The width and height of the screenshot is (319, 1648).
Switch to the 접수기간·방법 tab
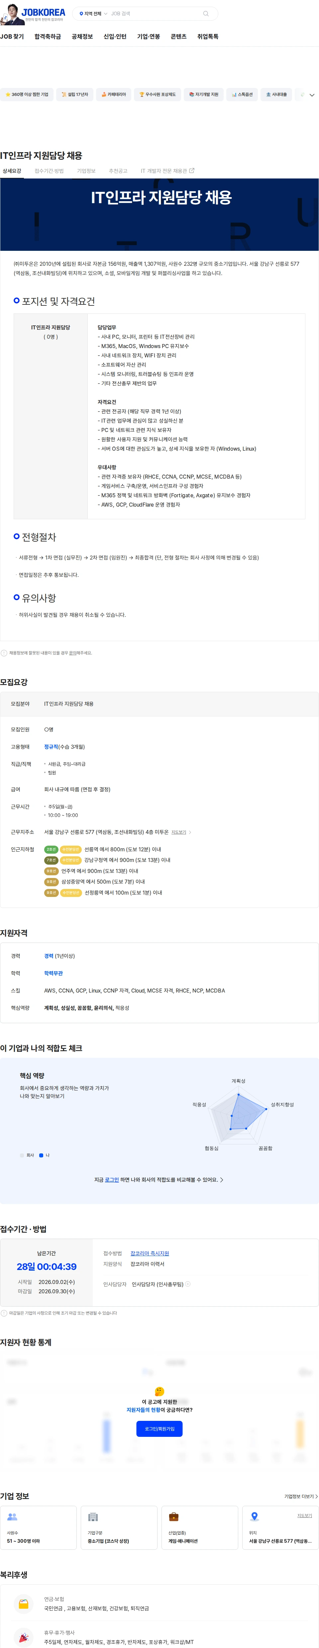click(x=49, y=171)
